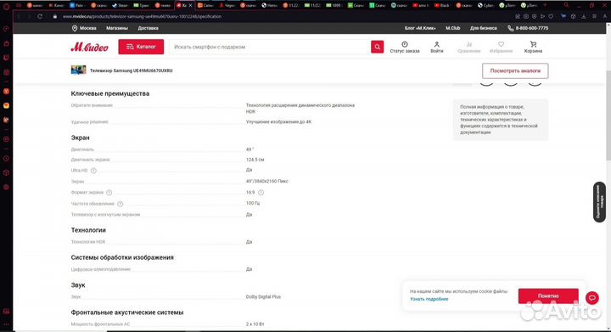Open the M.Club link
The image size is (611, 332).
(x=453, y=28)
